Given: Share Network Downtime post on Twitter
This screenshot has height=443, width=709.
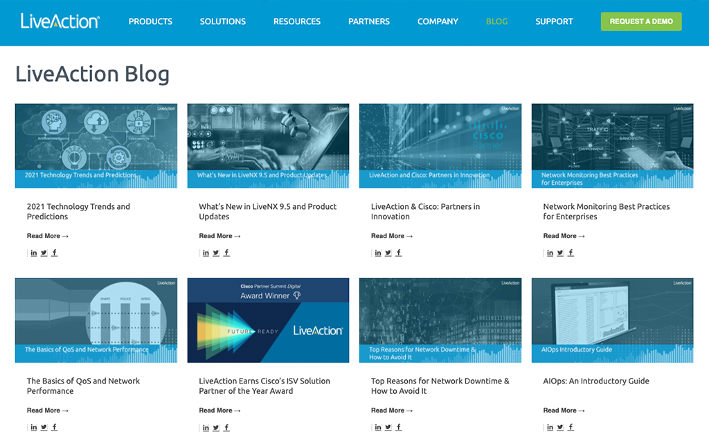Looking at the screenshot, I should (388, 427).
